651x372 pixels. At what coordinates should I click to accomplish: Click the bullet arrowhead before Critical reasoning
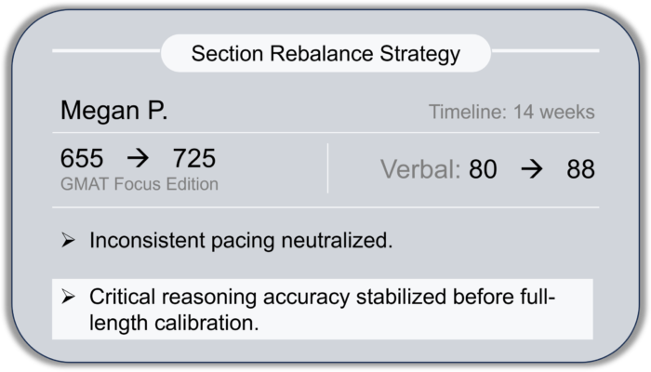coord(67,298)
